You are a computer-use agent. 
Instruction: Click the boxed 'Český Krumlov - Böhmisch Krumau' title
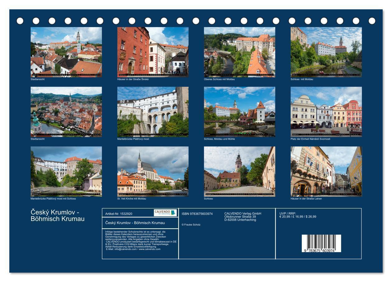(135, 223)
